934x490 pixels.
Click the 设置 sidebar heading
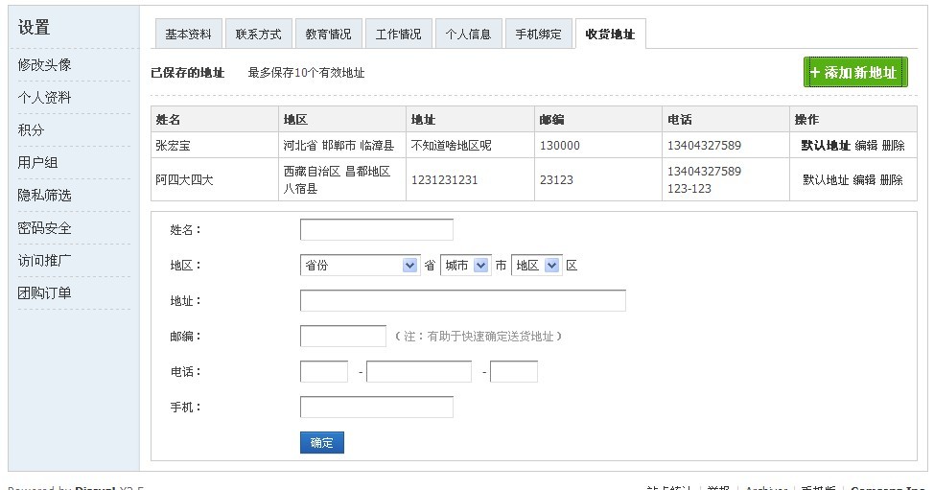point(34,27)
